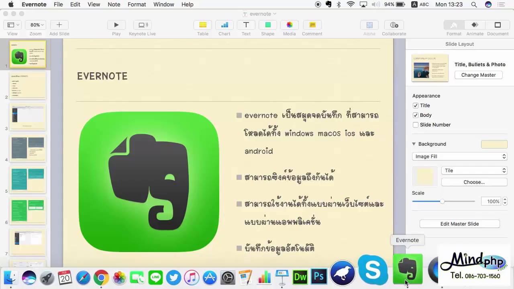The height and width of the screenshot is (289, 514).
Task: Select slide 5 thumbnail
Action: [28, 179]
